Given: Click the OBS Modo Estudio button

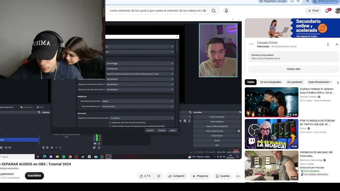Looking at the screenshot, I should click(217, 136).
